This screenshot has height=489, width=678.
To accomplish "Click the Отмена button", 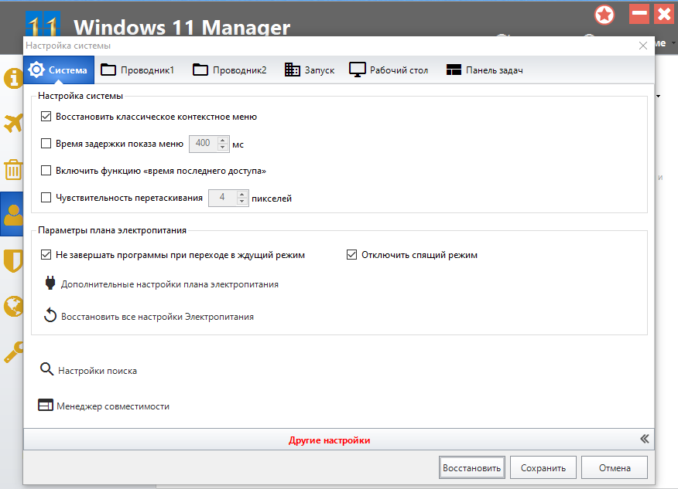I will 615,468.
